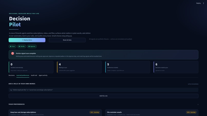
Task: Click learning badge on storage subscriptions card
Action: [x=95, y=112]
